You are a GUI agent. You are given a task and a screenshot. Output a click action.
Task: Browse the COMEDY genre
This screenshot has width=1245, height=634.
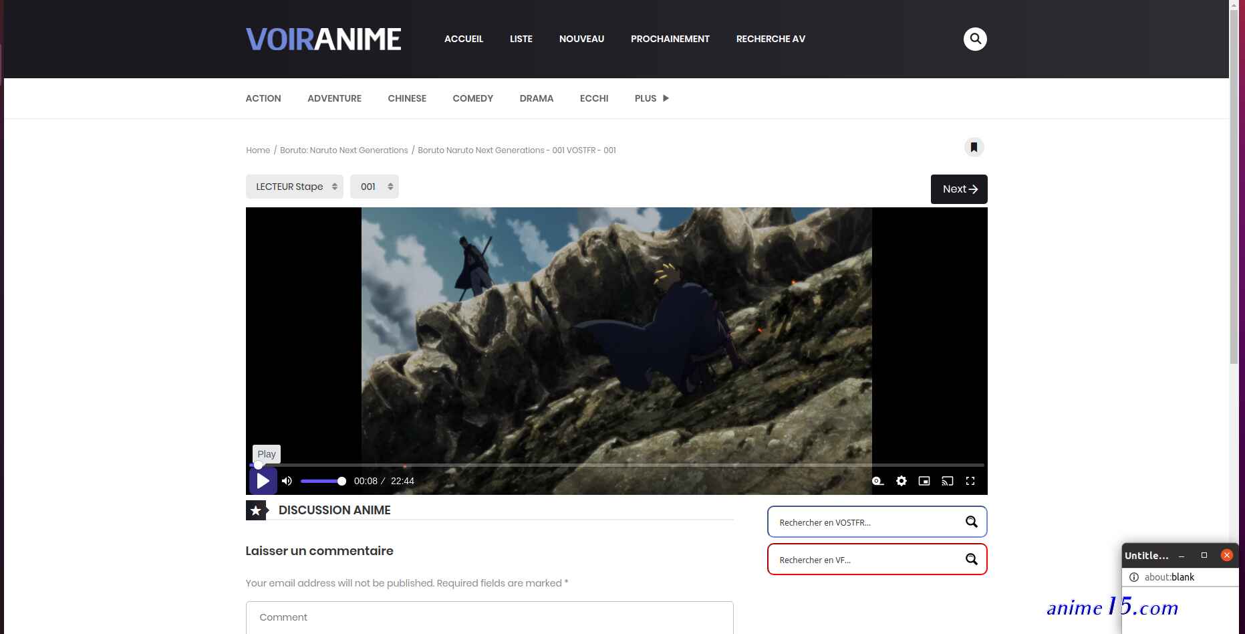473,98
